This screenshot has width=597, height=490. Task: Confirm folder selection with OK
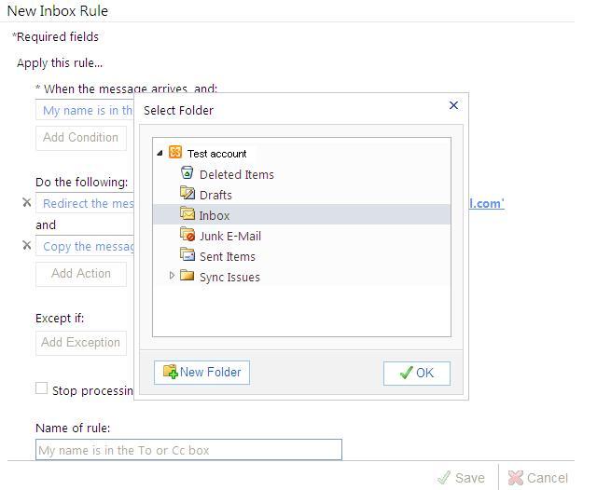[416, 373]
